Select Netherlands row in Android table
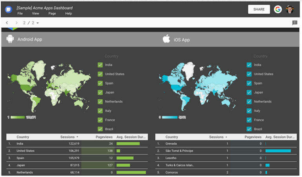This screenshot has height=177, width=302. coord(77,172)
